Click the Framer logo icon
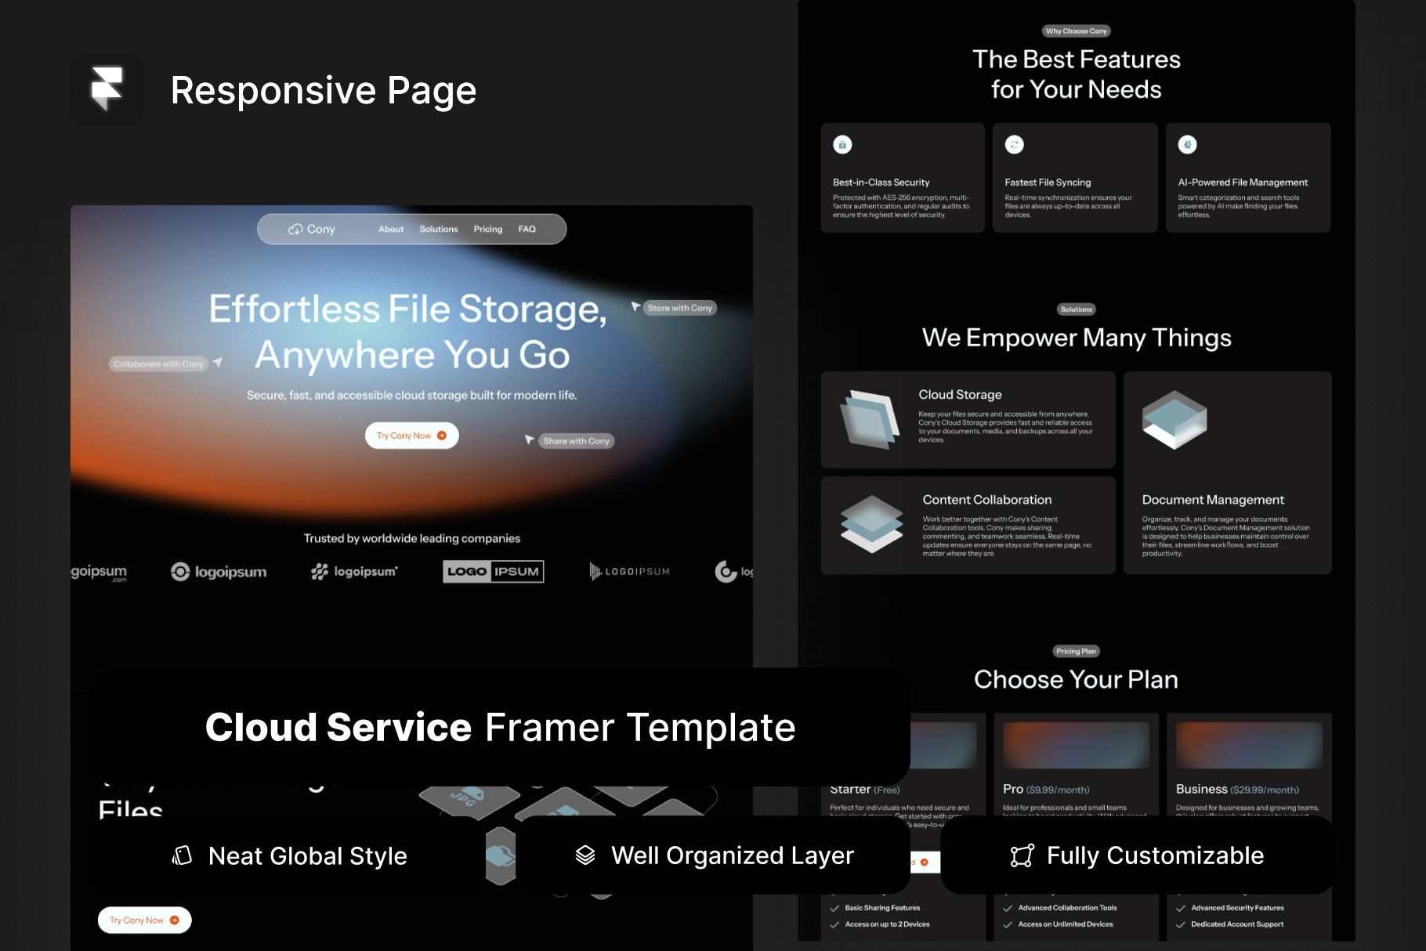The width and height of the screenshot is (1426, 951). [107, 89]
